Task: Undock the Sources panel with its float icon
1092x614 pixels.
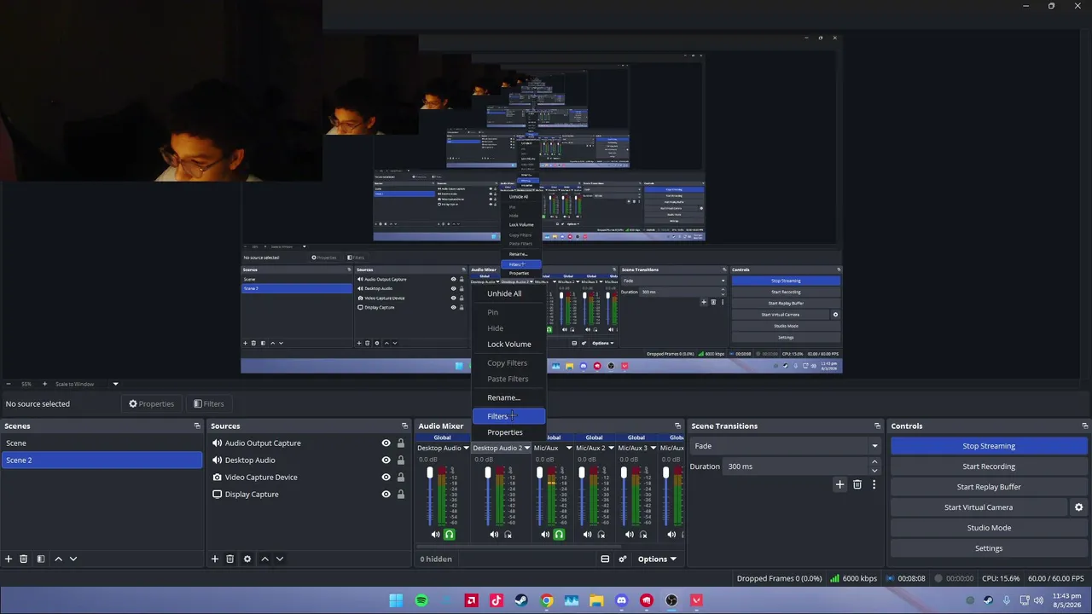Action: click(x=404, y=426)
